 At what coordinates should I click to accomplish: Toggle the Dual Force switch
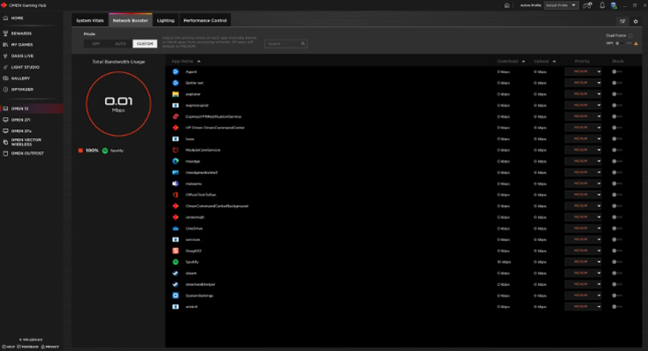(x=619, y=43)
